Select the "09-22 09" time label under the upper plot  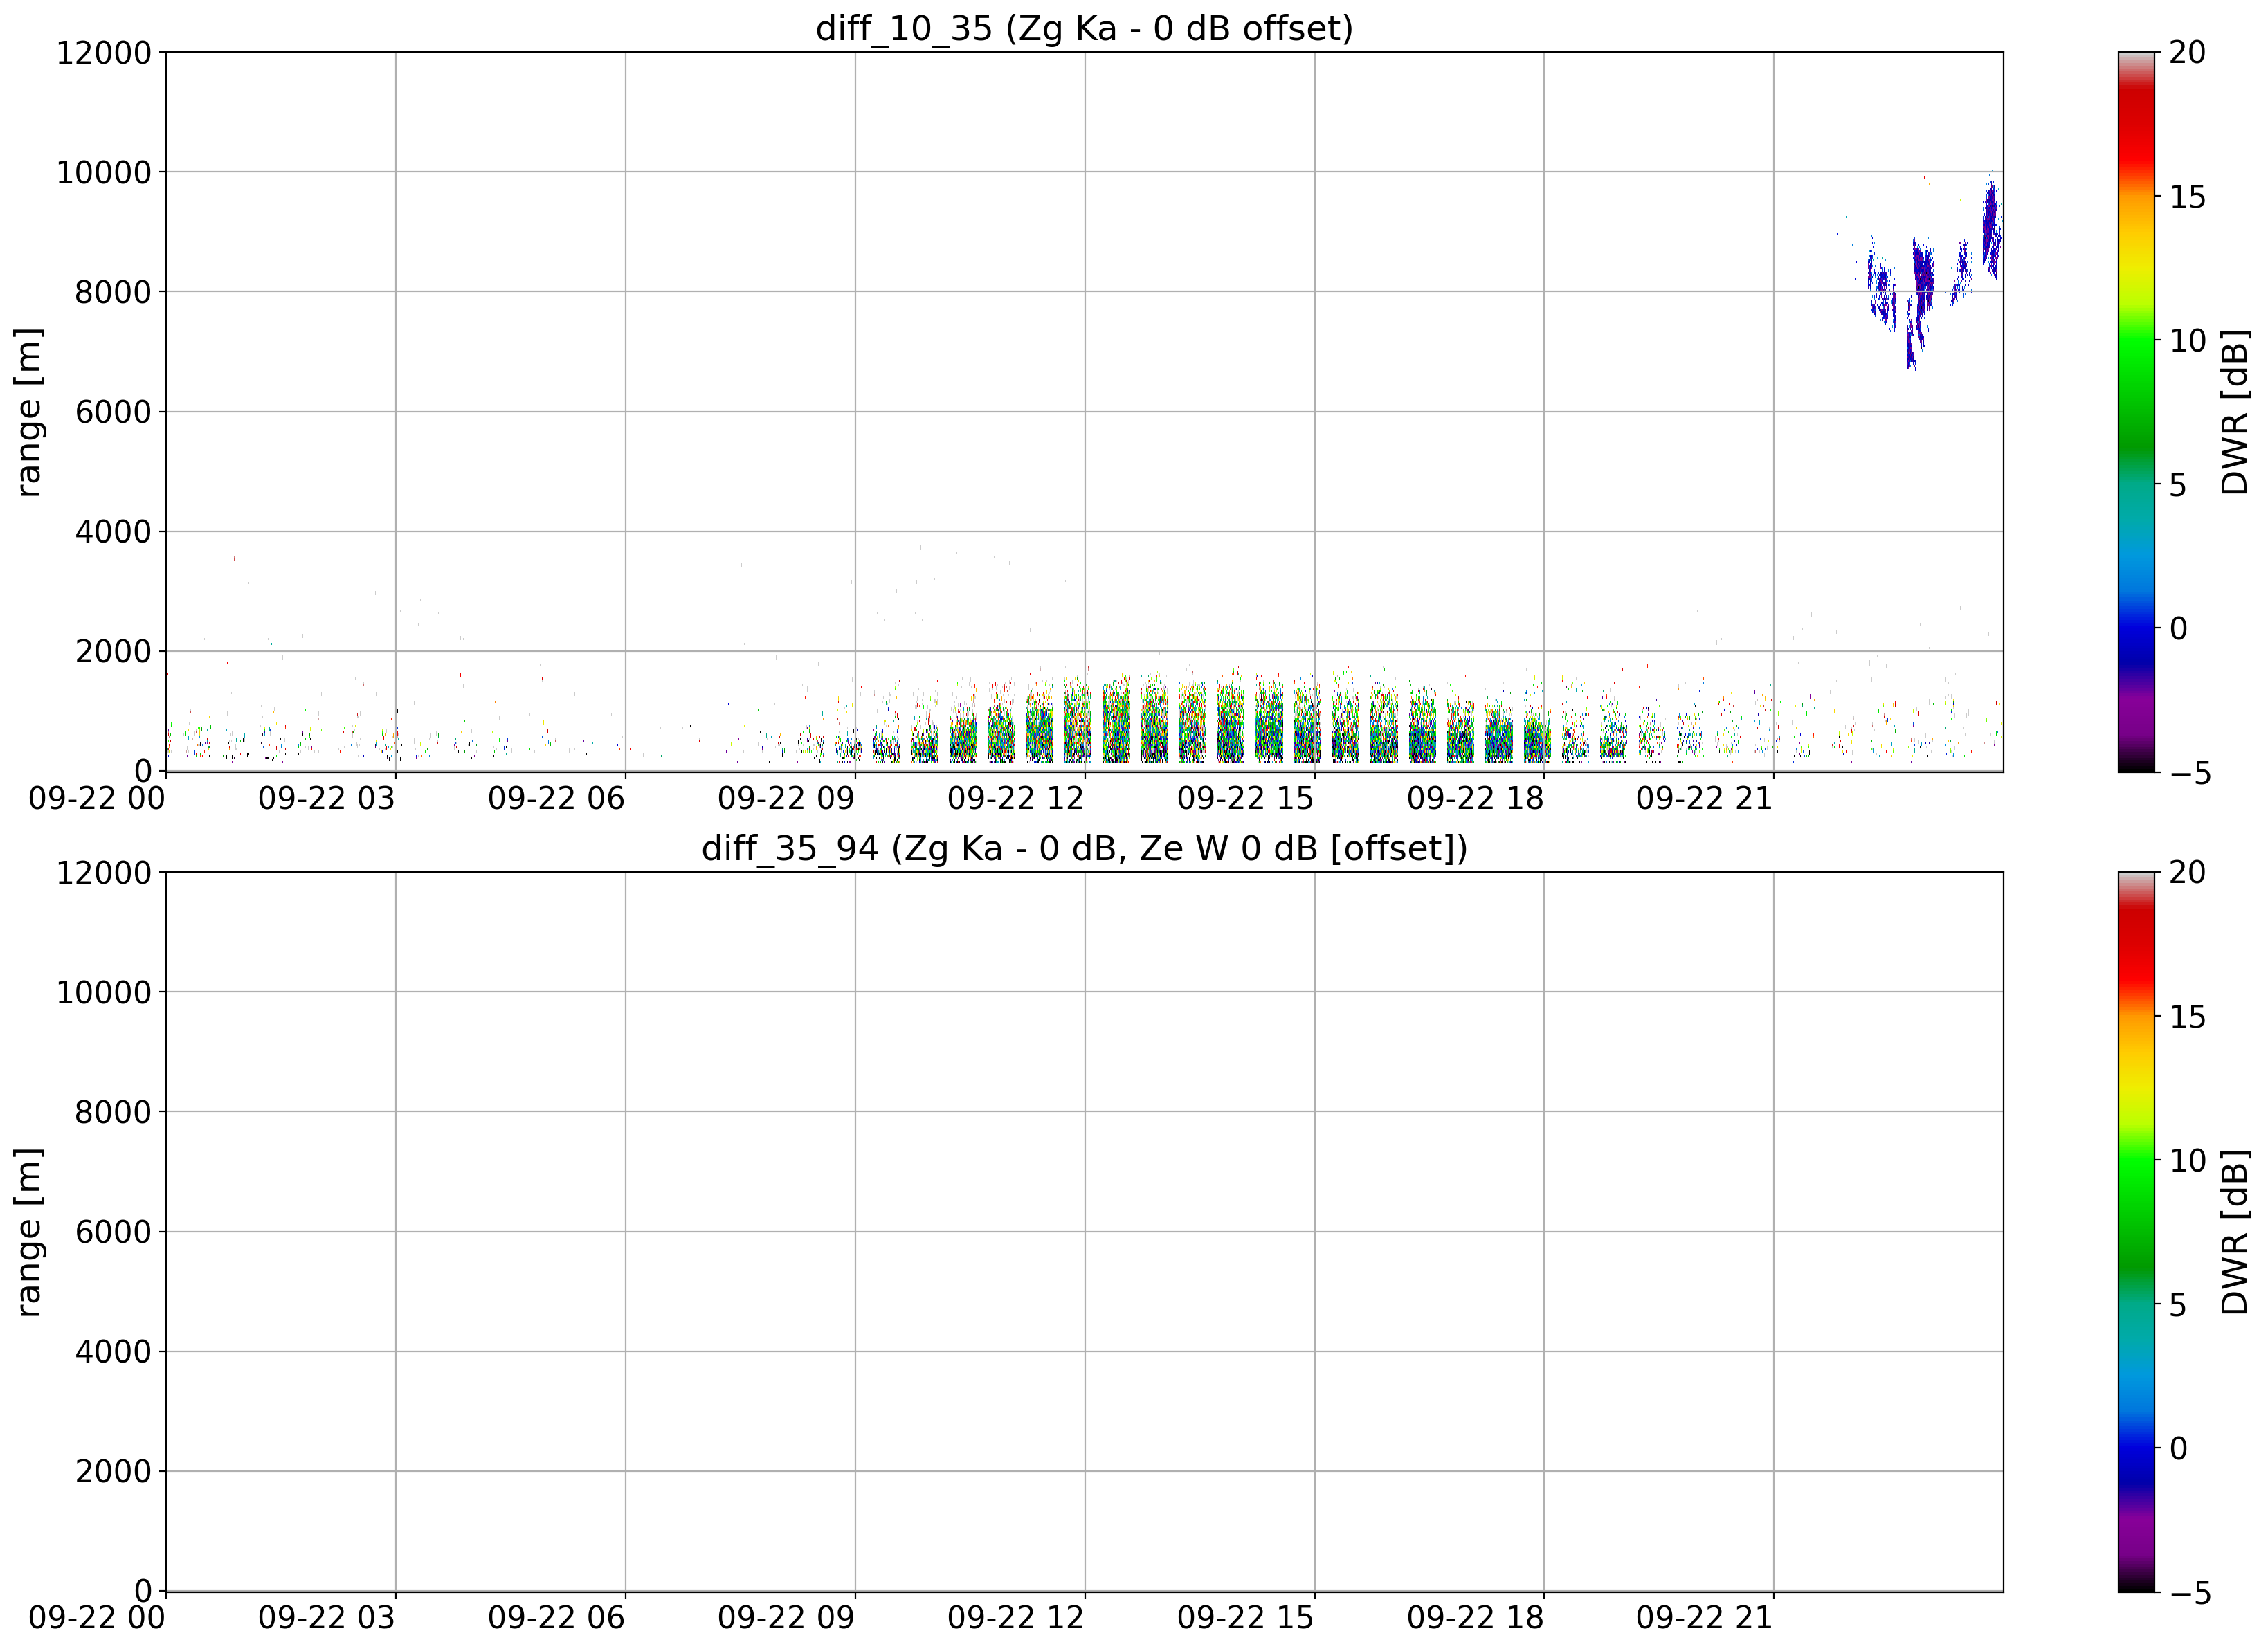coord(786,798)
